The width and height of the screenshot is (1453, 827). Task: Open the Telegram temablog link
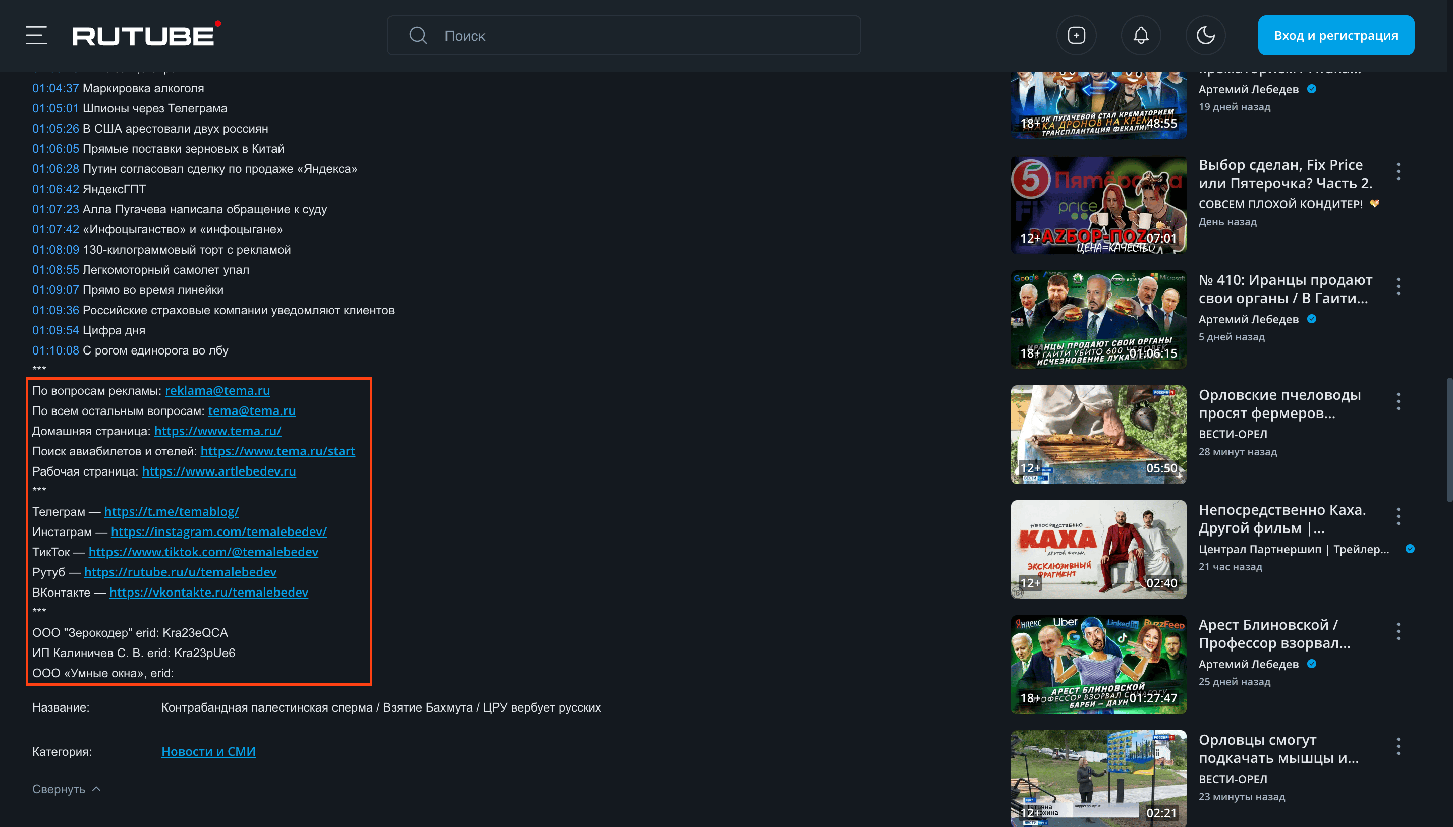171,511
